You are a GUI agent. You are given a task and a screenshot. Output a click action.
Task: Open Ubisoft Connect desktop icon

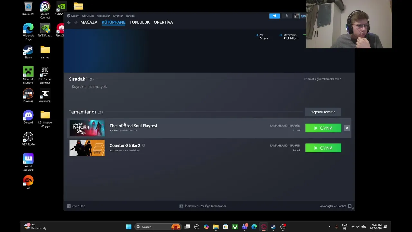tap(45, 10)
